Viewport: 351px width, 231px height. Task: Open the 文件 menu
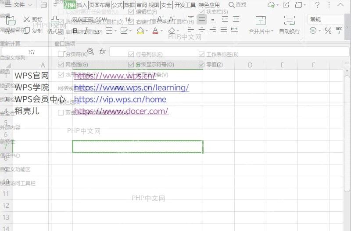tap(18, 4)
